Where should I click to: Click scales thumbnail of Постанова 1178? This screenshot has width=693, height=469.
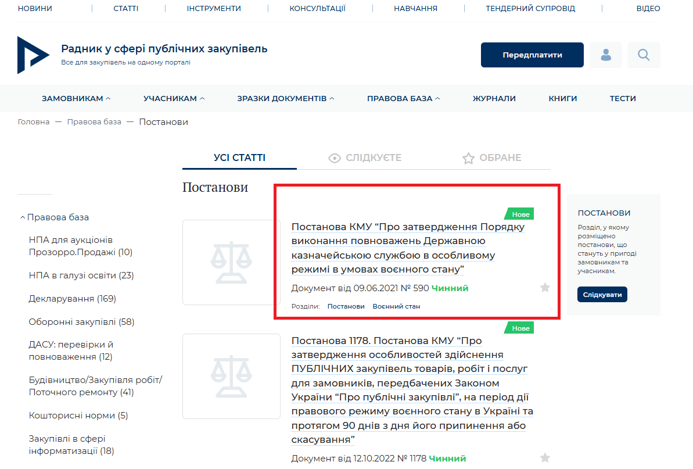[x=231, y=376]
